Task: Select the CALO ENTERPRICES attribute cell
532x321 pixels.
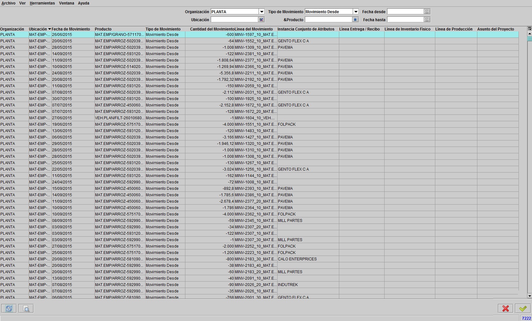Action: [x=308, y=259]
